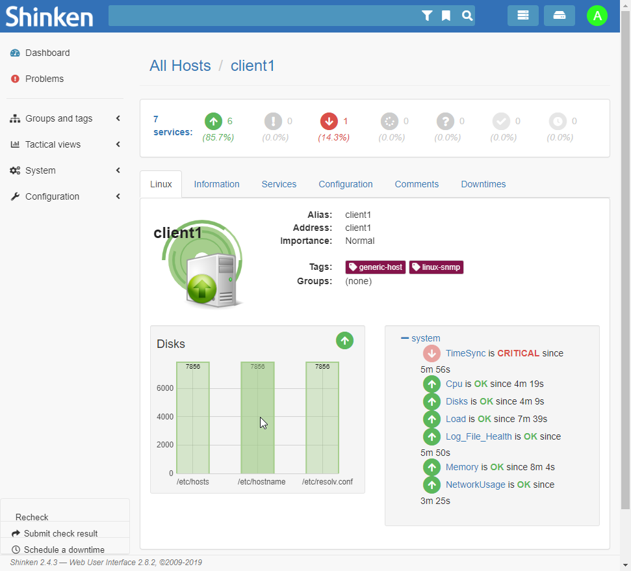Open the hard drive icon button in the header
Image resolution: width=631 pixels, height=571 pixels.
559,16
